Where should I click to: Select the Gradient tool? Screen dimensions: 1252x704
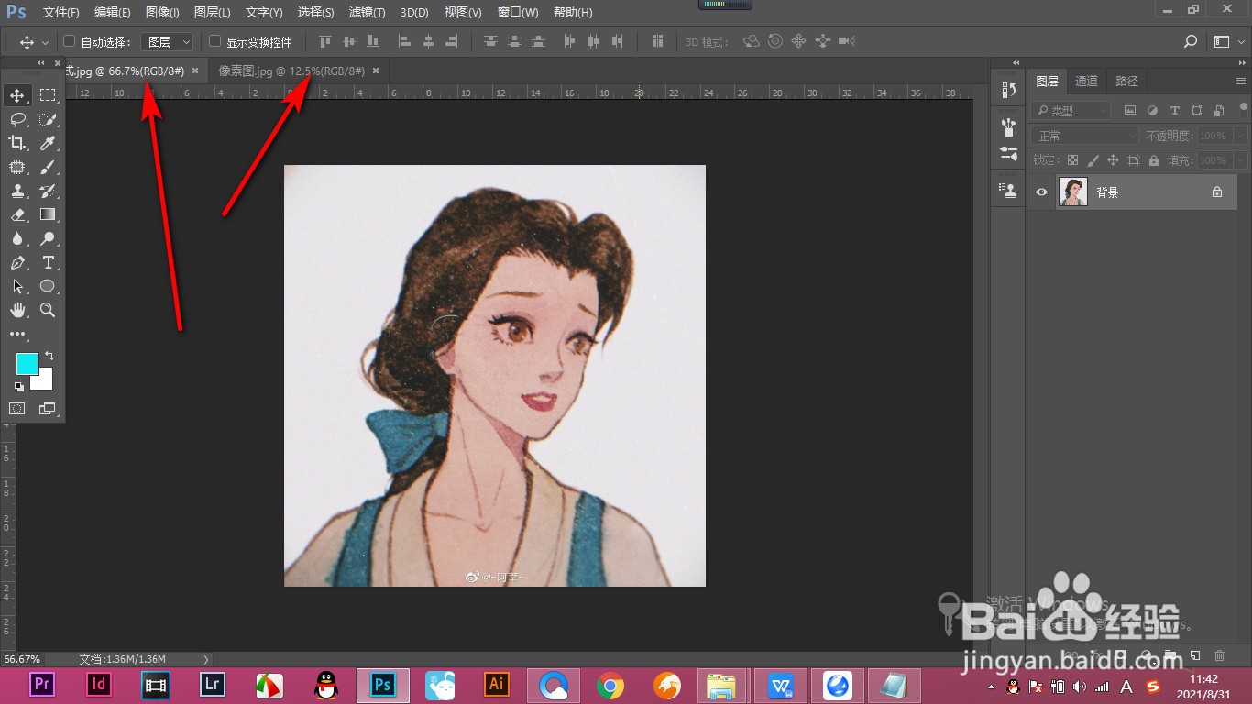[48, 214]
